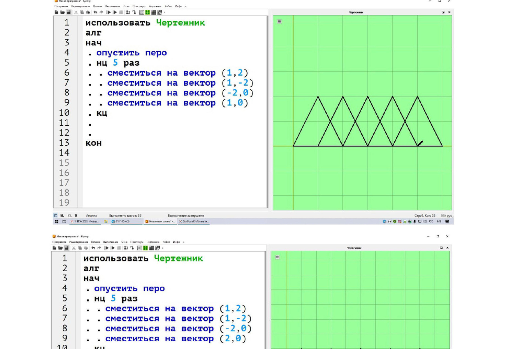
Task: Click Open file folder icon in top toolbar
Action: click(x=62, y=12)
